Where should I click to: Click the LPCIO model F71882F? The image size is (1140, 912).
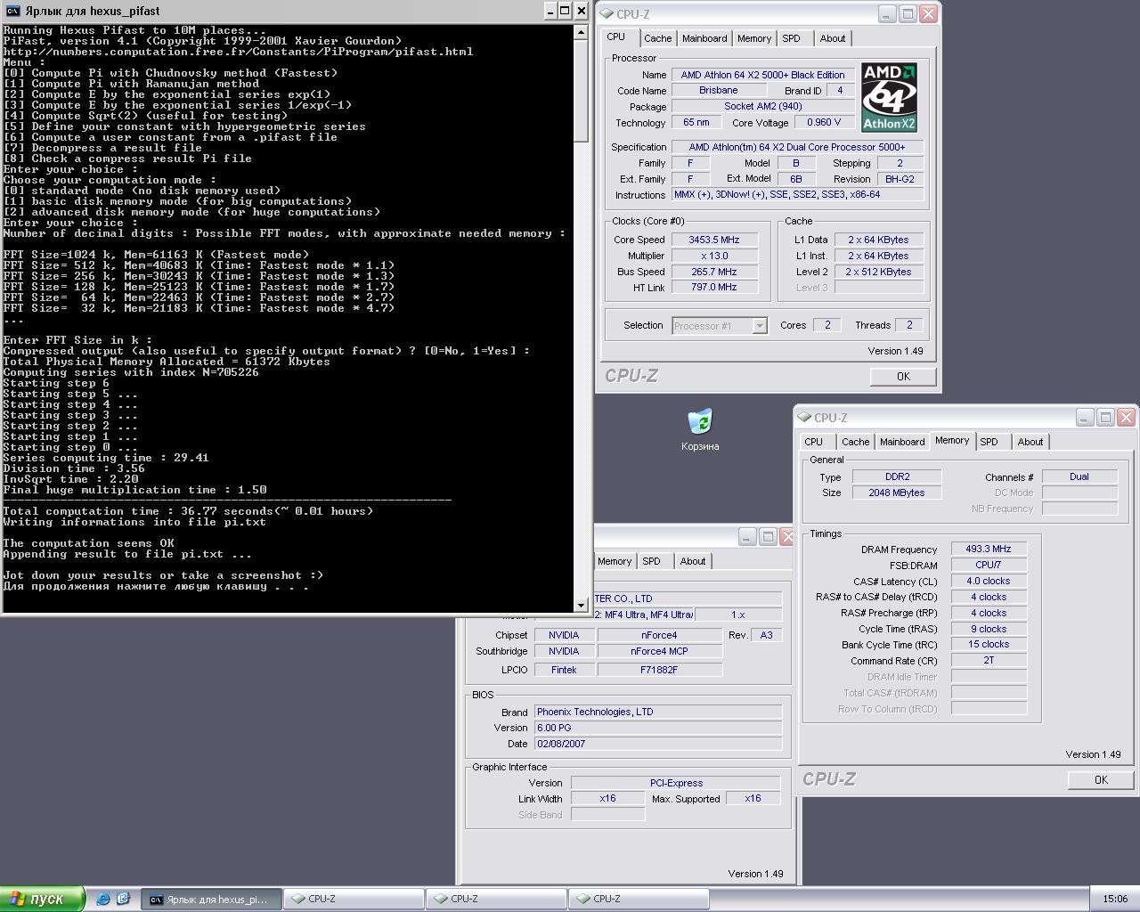(659, 670)
